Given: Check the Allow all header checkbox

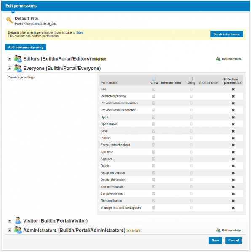Looking at the screenshot, I should [154, 79].
